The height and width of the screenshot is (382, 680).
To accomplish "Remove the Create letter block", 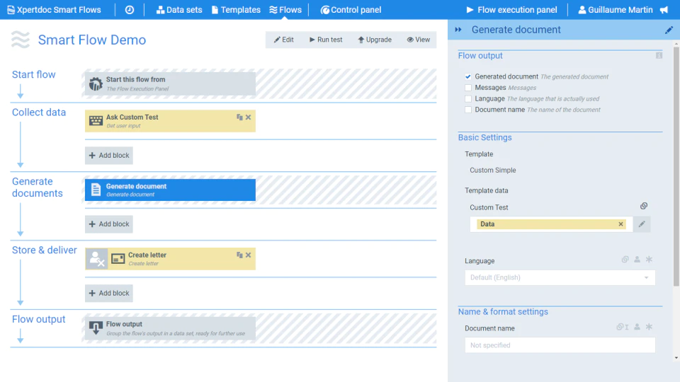I will pyautogui.click(x=249, y=255).
